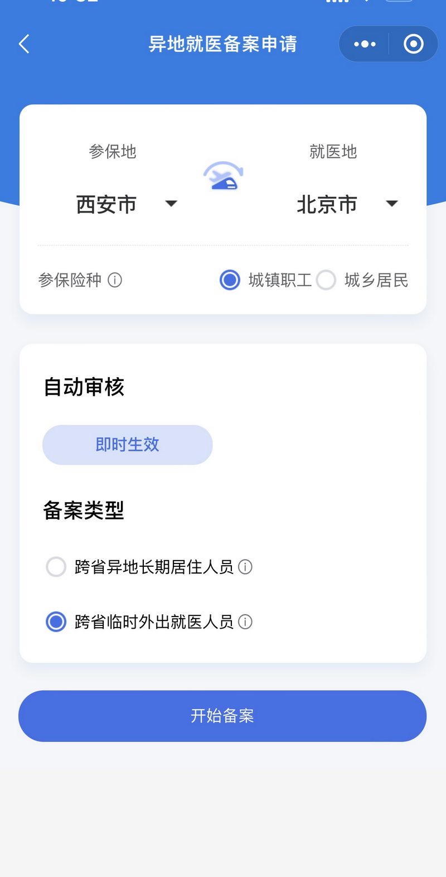
Task: Open the 就医地 city selector 北京市
Action: click(327, 205)
